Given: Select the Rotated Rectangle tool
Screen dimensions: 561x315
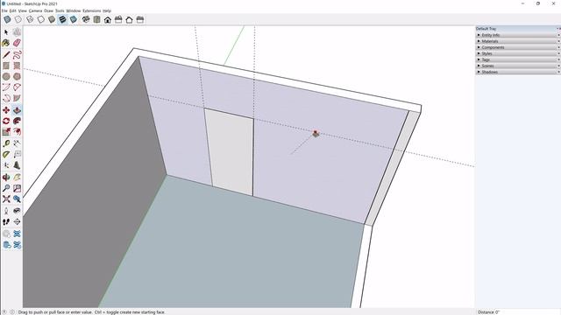Looking at the screenshot, I should (17, 66).
